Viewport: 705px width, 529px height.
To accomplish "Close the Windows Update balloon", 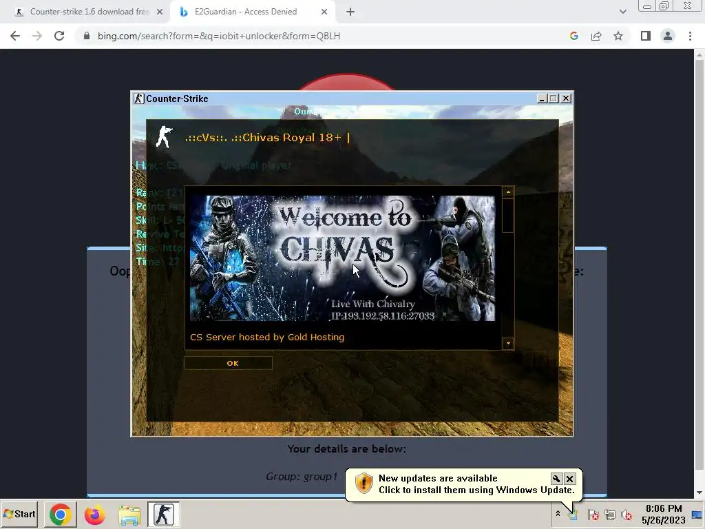I will pos(569,479).
